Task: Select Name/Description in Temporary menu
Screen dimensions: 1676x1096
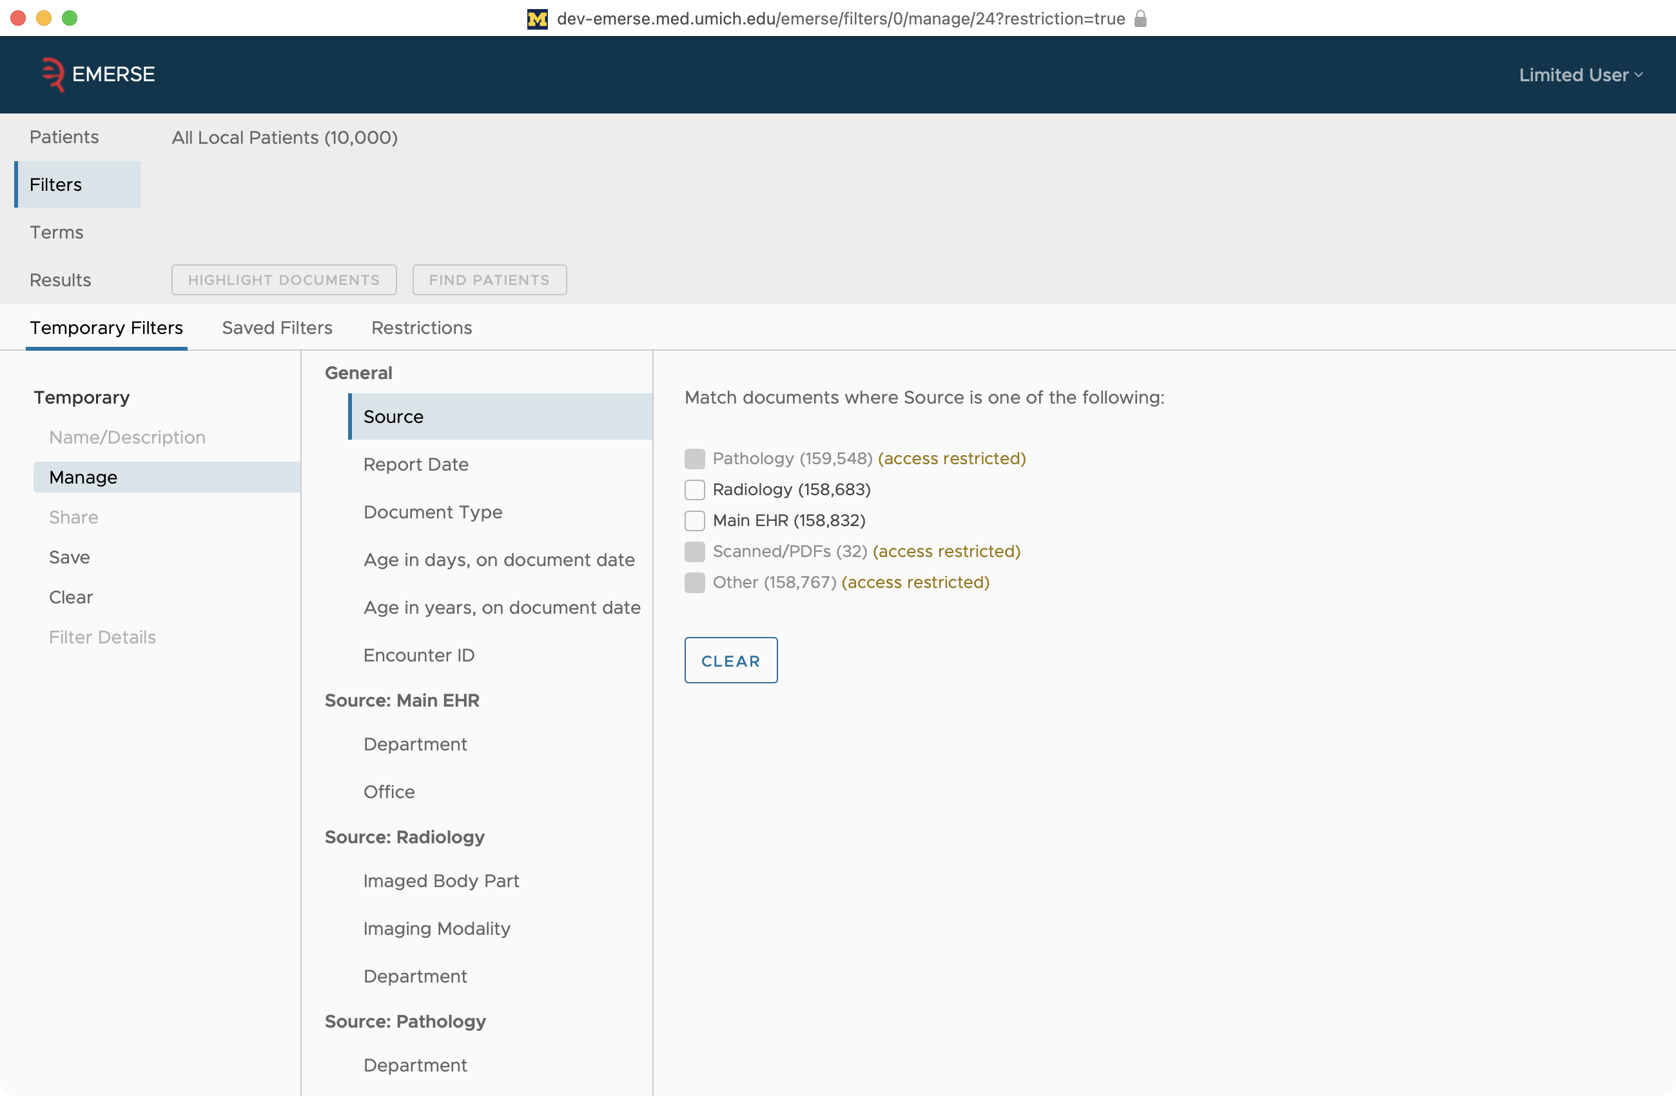Action: [127, 437]
